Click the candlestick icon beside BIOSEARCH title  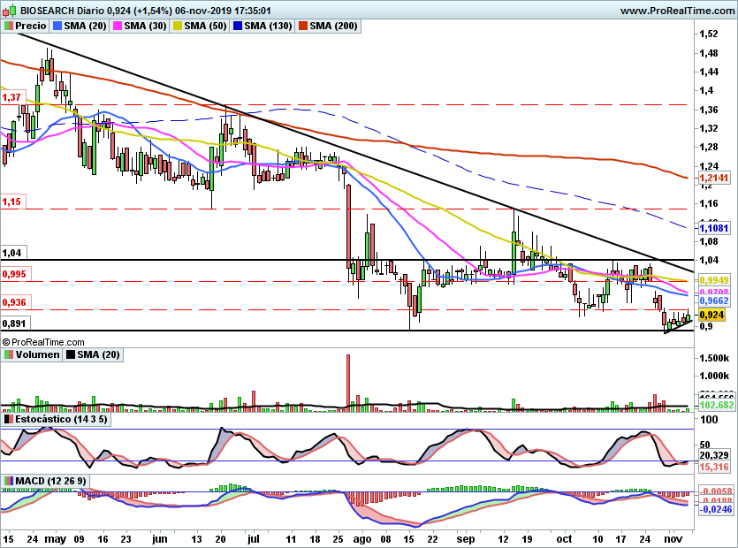click(10, 10)
